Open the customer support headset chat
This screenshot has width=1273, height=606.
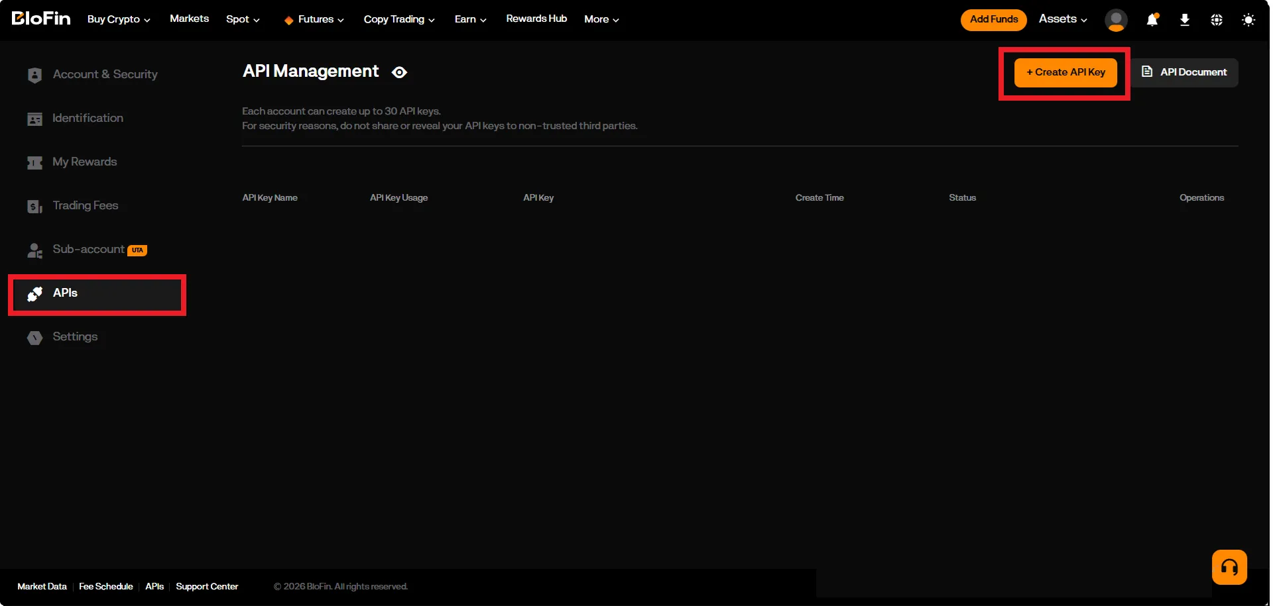[1229, 567]
